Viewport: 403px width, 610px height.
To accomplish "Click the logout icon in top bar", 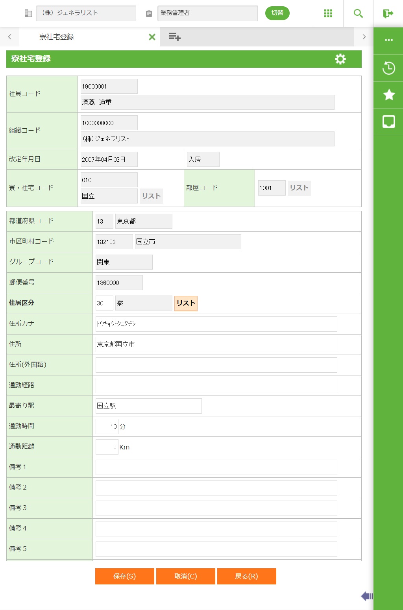I will pyautogui.click(x=388, y=13).
